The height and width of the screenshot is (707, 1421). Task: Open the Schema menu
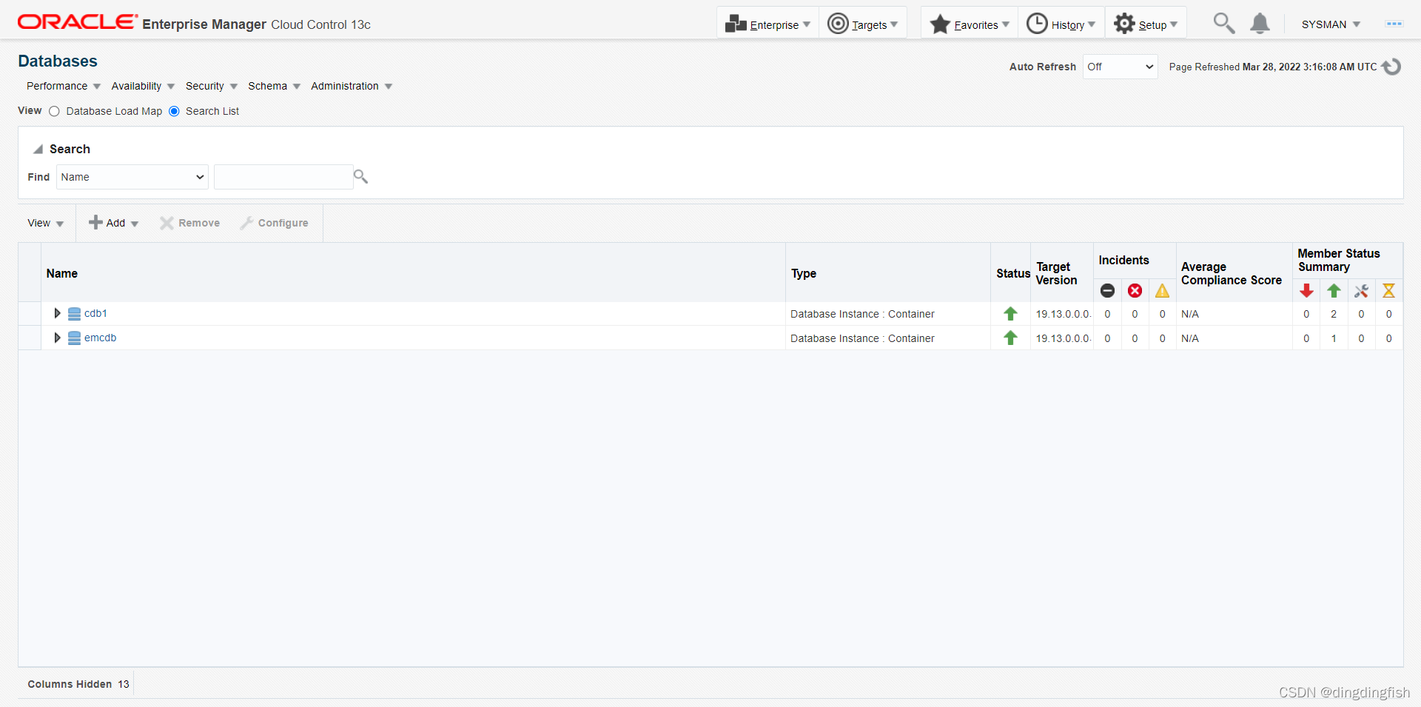[x=274, y=86]
